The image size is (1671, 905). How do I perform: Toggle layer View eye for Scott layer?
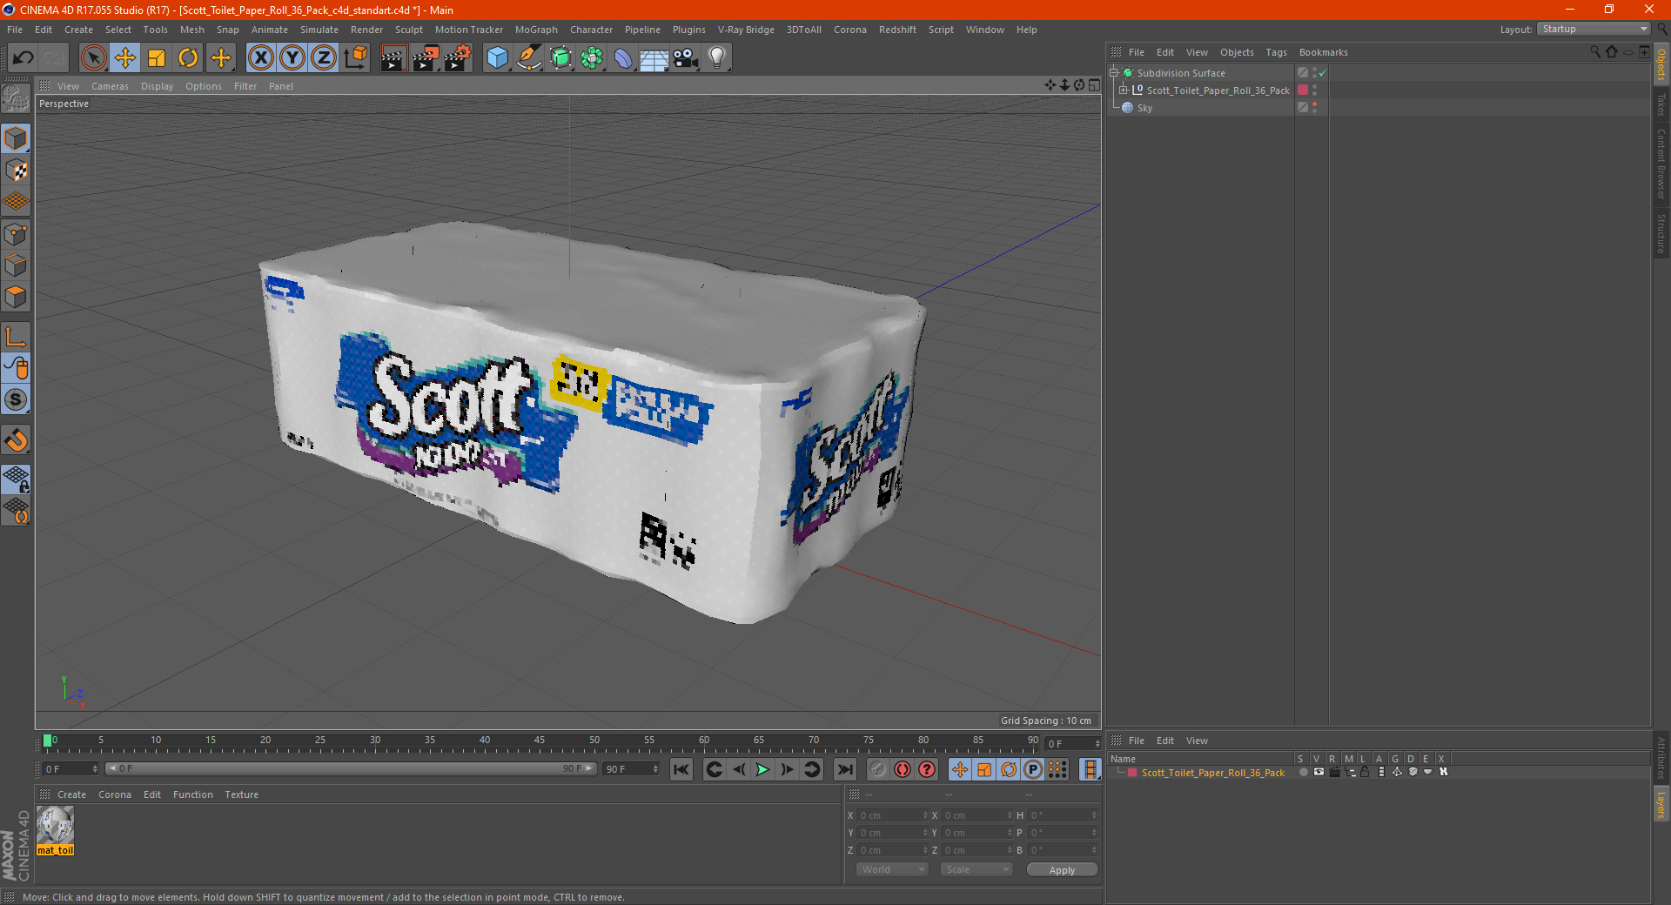1319,772
